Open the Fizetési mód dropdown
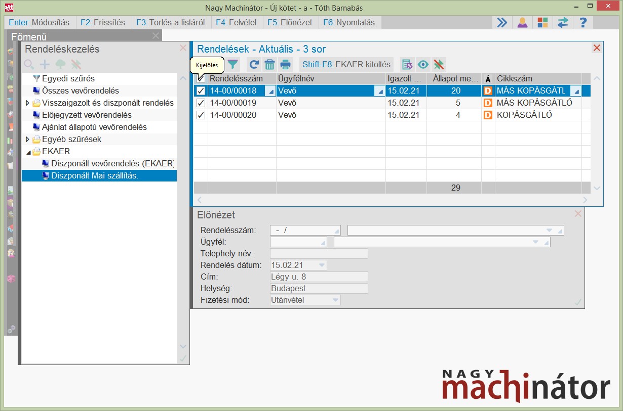 [x=335, y=300]
